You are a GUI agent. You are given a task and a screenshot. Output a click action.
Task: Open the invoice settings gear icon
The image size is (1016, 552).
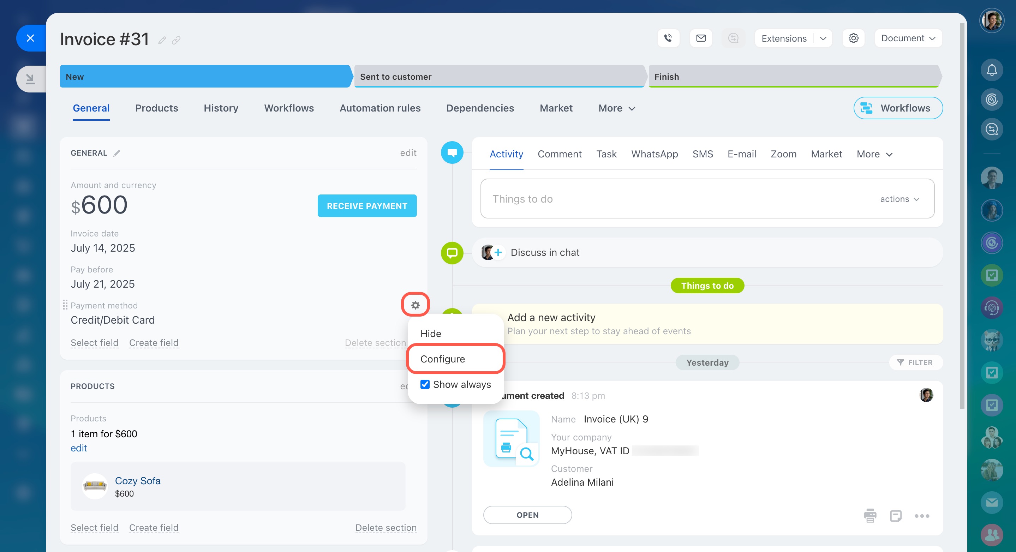(x=853, y=38)
